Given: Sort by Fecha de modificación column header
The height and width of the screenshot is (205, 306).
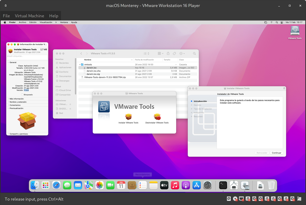Looking at the screenshot, I should coord(144,60).
